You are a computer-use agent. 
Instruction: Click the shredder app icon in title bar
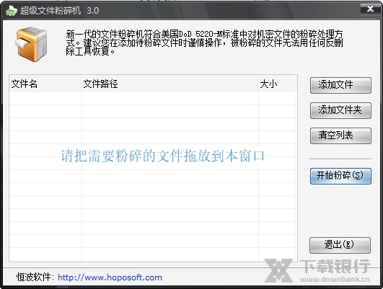tap(12, 11)
